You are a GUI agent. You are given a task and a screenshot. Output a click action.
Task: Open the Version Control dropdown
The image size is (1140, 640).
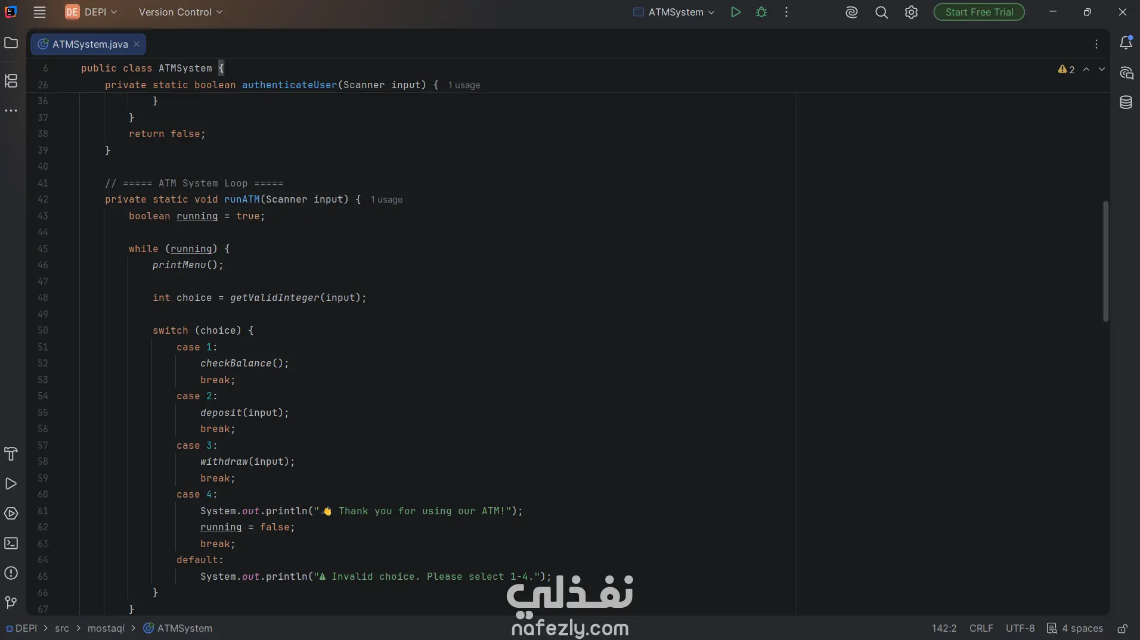[181, 12]
